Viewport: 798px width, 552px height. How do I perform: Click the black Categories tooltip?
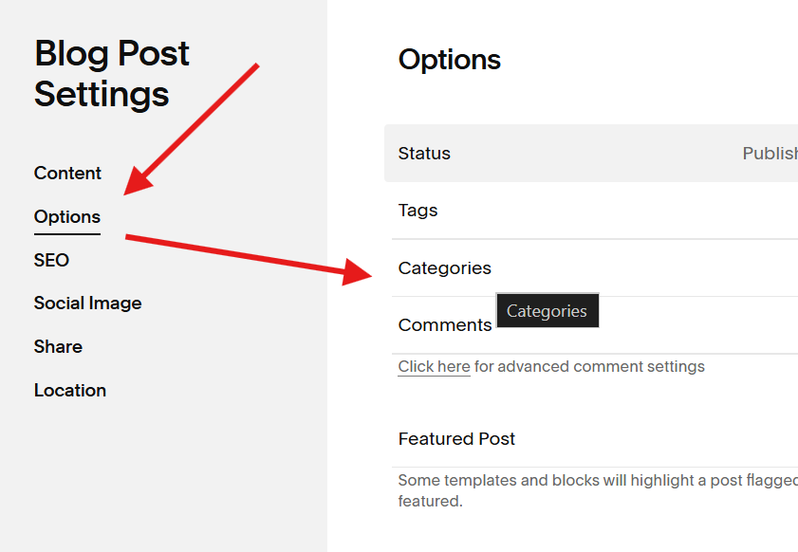pyautogui.click(x=547, y=310)
